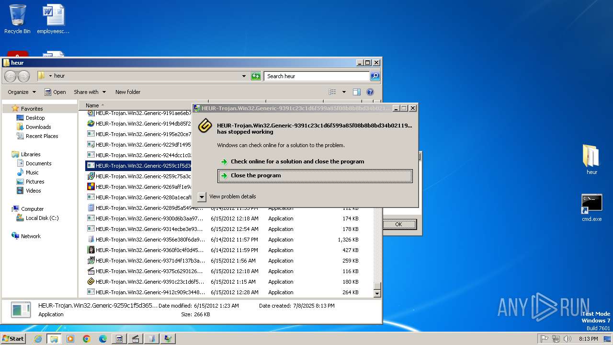613x345 pixels.
Task: Select file HEUR-Trojan.Win32.Generic-9229df1495
Action: 143,145
